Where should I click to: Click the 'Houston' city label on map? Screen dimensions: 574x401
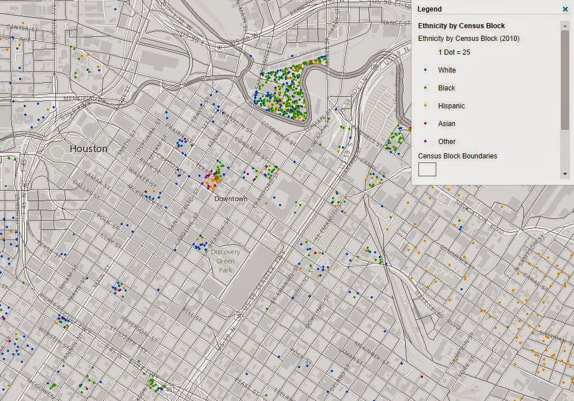click(89, 149)
